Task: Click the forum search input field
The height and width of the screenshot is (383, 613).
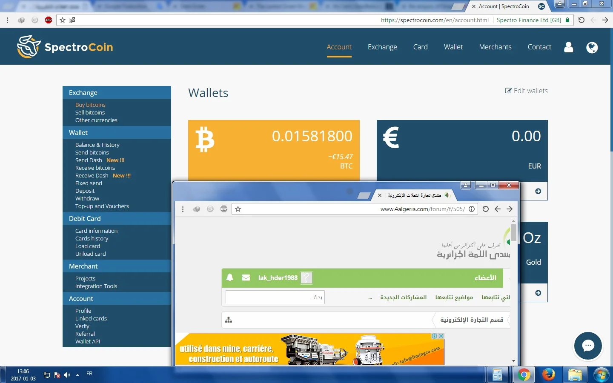Action: [x=275, y=297]
